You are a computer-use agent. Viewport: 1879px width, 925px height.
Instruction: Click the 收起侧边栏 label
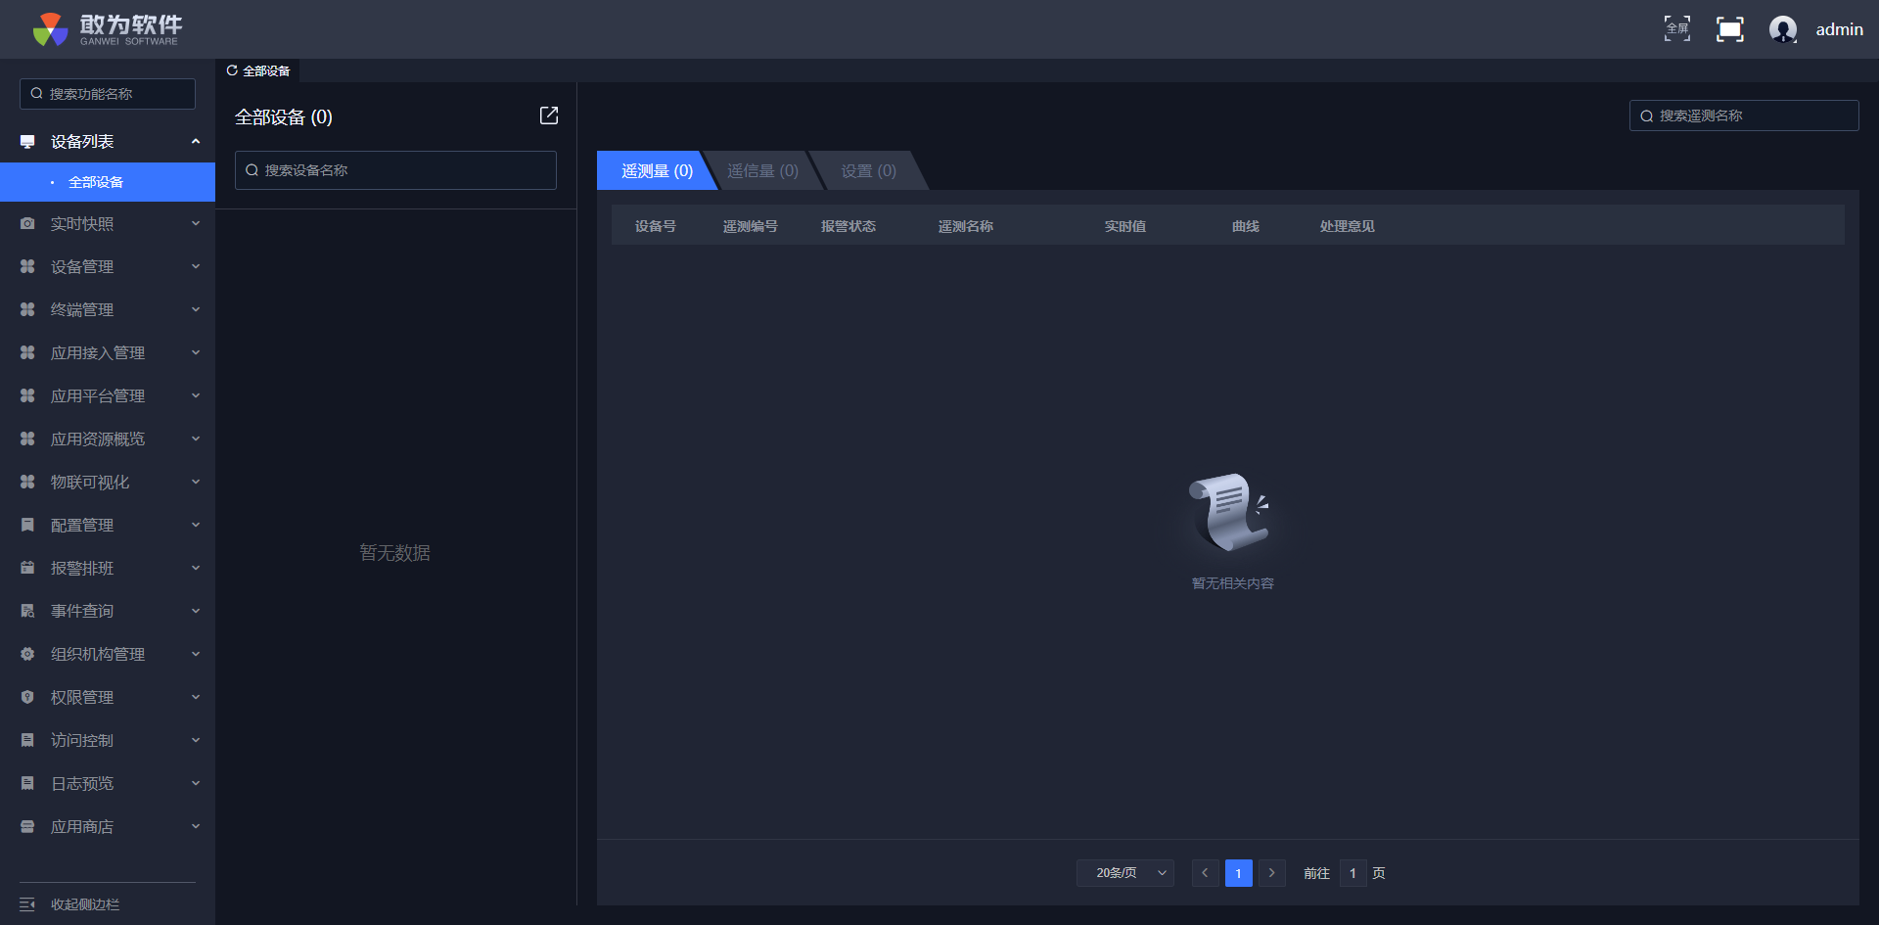pyautogui.click(x=85, y=904)
